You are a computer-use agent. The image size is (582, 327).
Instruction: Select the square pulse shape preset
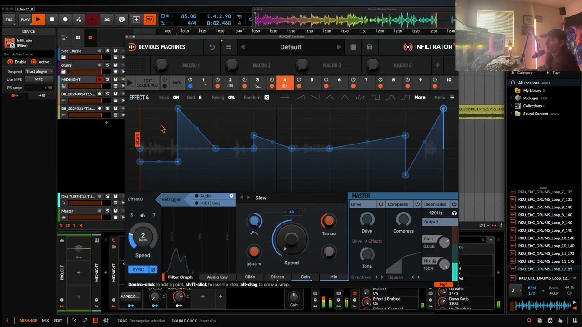click(x=375, y=98)
